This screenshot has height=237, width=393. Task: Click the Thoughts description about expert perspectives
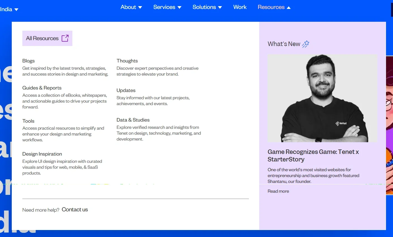[x=158, y=71]
